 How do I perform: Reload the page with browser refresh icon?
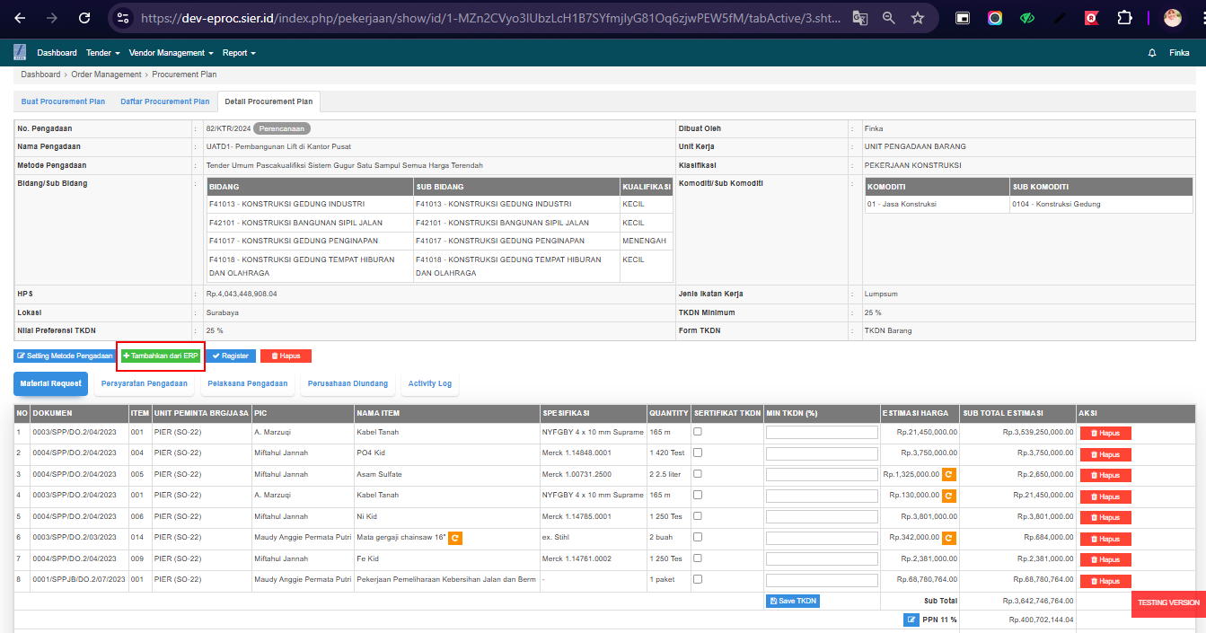tap(84, 18)
